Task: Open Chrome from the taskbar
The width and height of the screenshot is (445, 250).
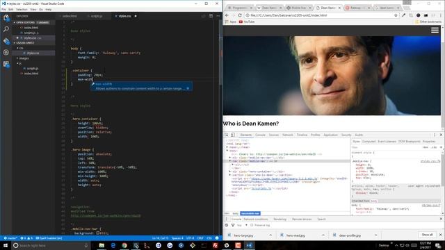Action: pos(124,245)
